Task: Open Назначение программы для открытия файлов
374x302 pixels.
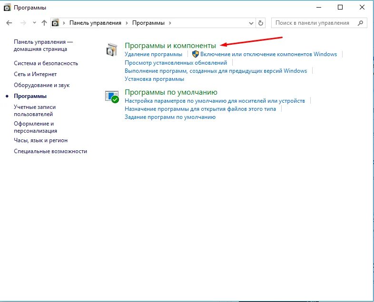Action: click(x=200, y=109)
